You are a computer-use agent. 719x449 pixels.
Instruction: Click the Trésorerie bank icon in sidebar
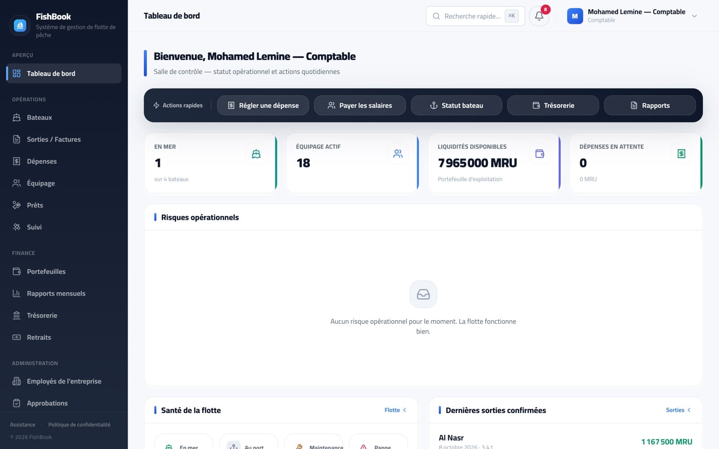click(17, 316)
